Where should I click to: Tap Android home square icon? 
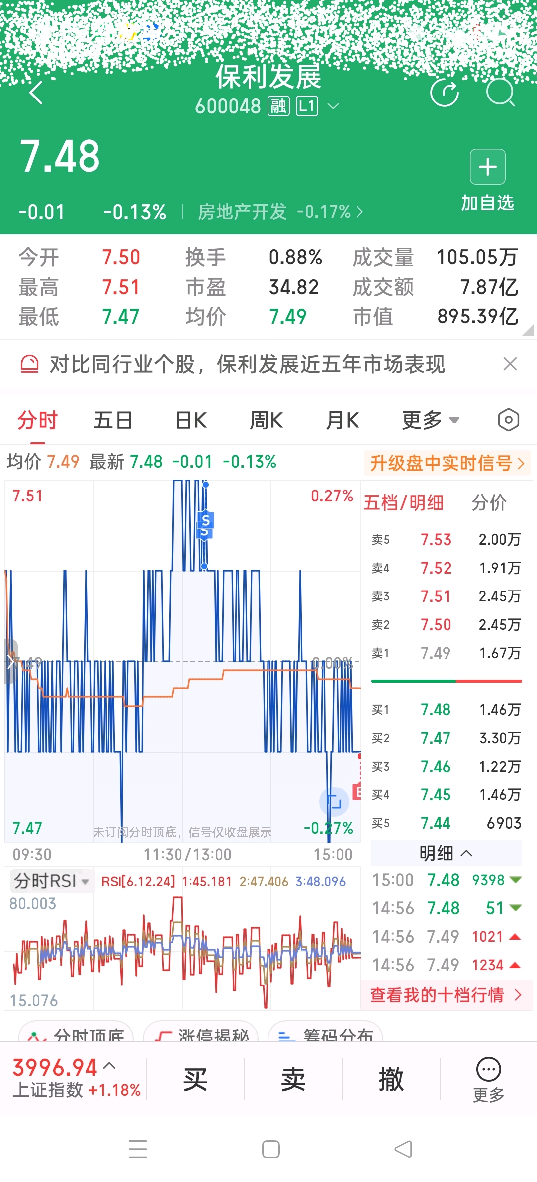coord(270,1149)
